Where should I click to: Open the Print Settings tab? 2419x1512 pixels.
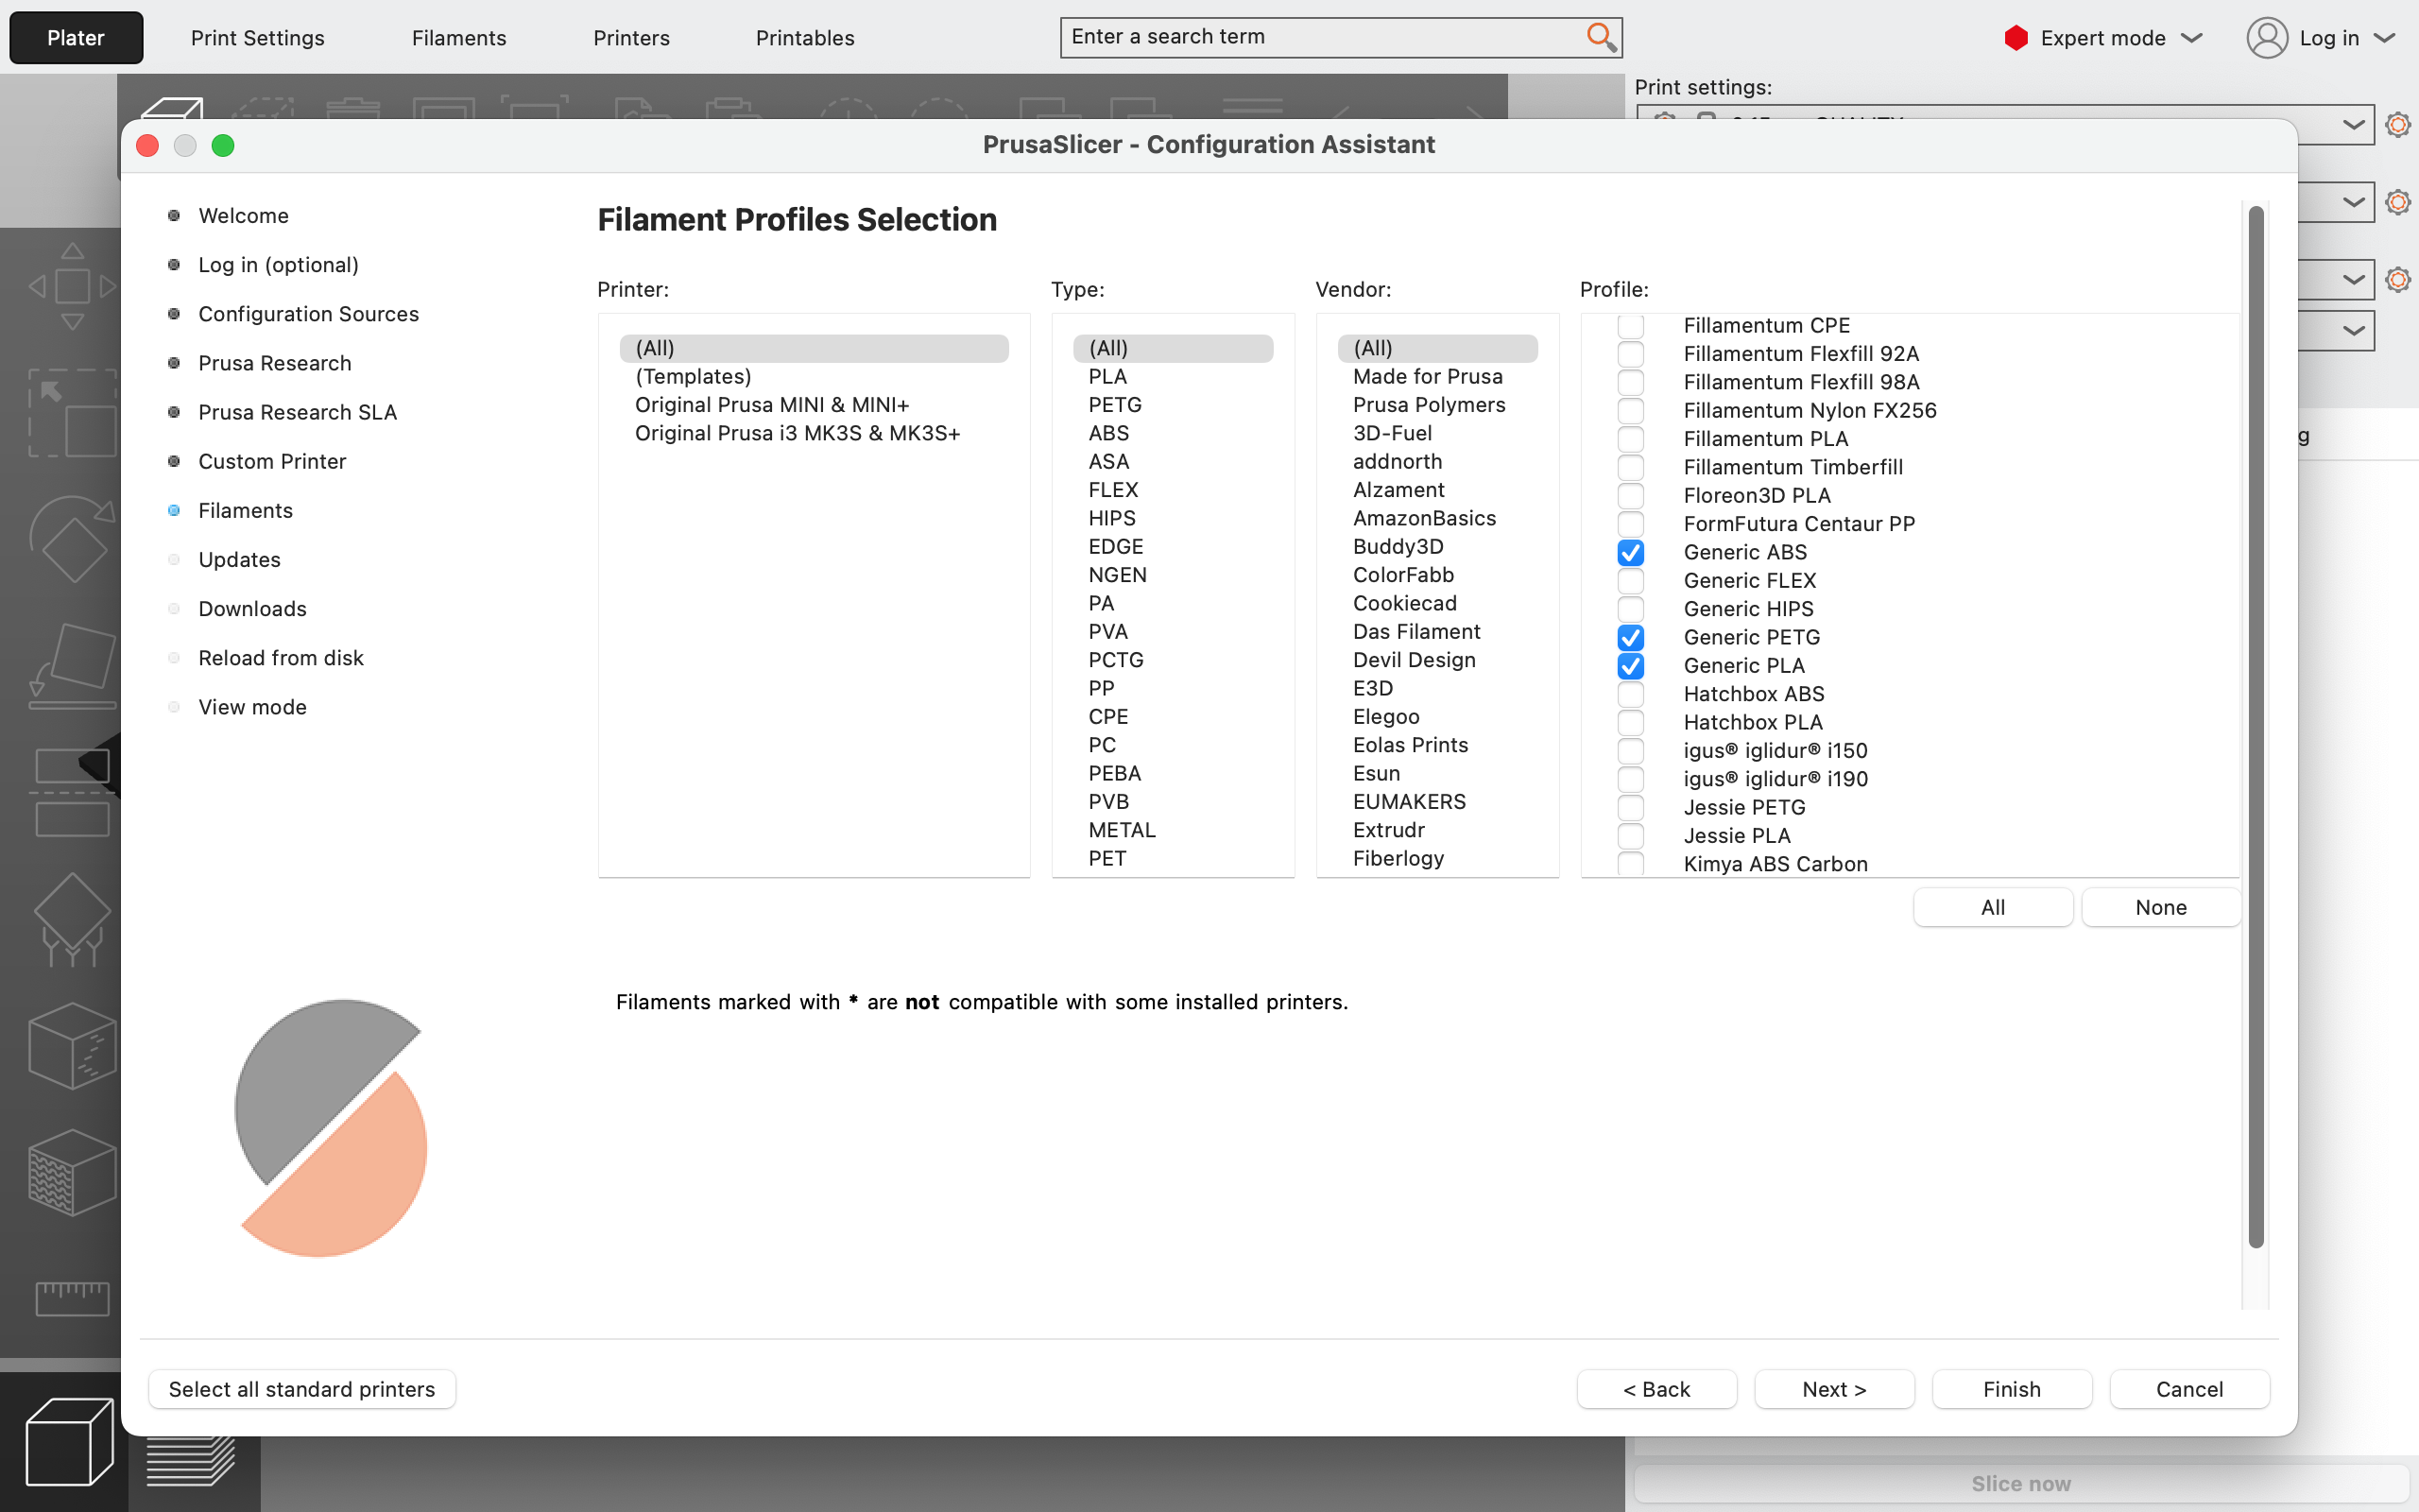pos(258,38)
